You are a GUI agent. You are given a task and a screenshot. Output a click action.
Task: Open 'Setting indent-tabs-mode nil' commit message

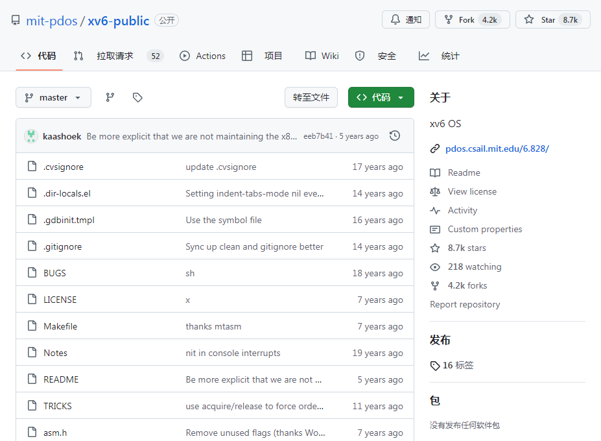(255, 193)
